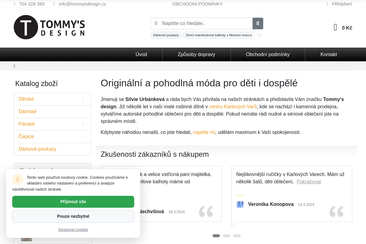Click the home icon in the breadcrumb bar

click(14, 66)
